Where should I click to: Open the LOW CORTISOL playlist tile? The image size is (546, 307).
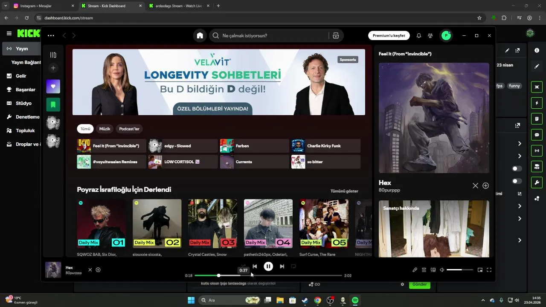tap(183, 162)
